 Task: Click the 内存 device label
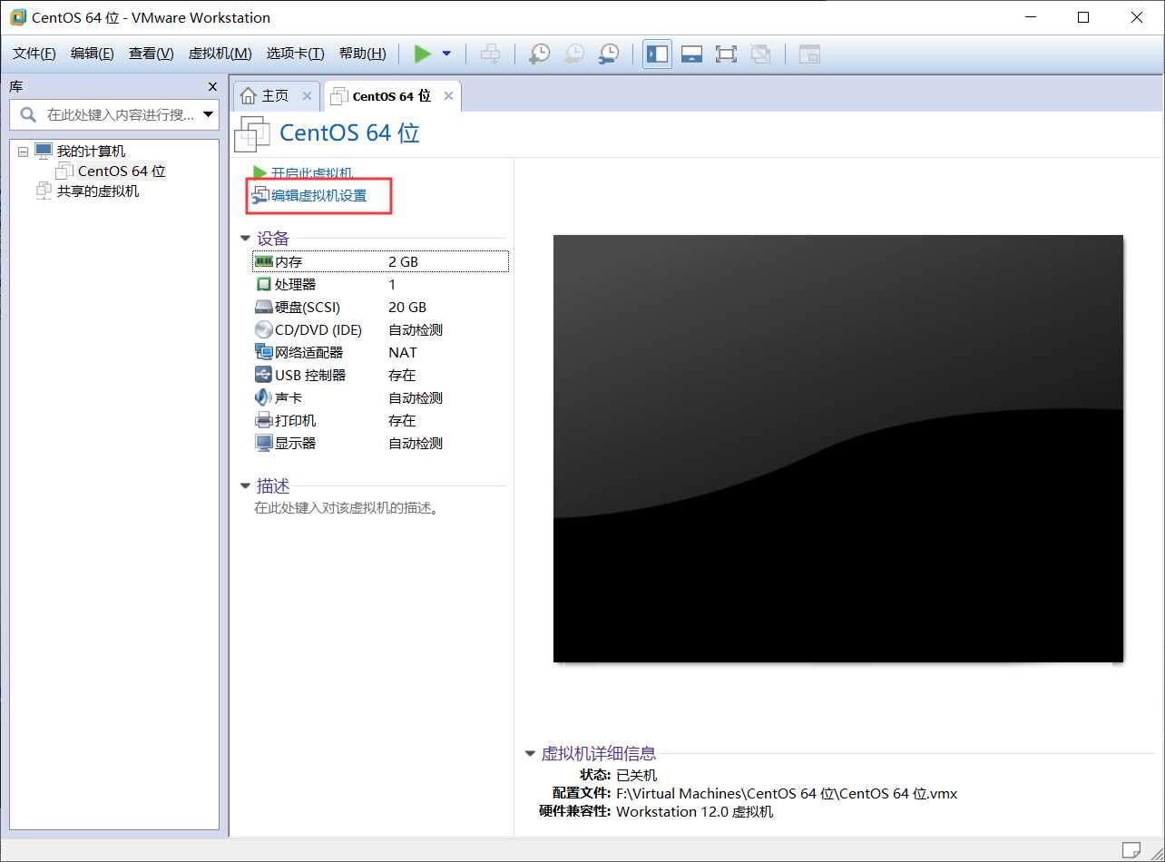[x=289, y=261]
